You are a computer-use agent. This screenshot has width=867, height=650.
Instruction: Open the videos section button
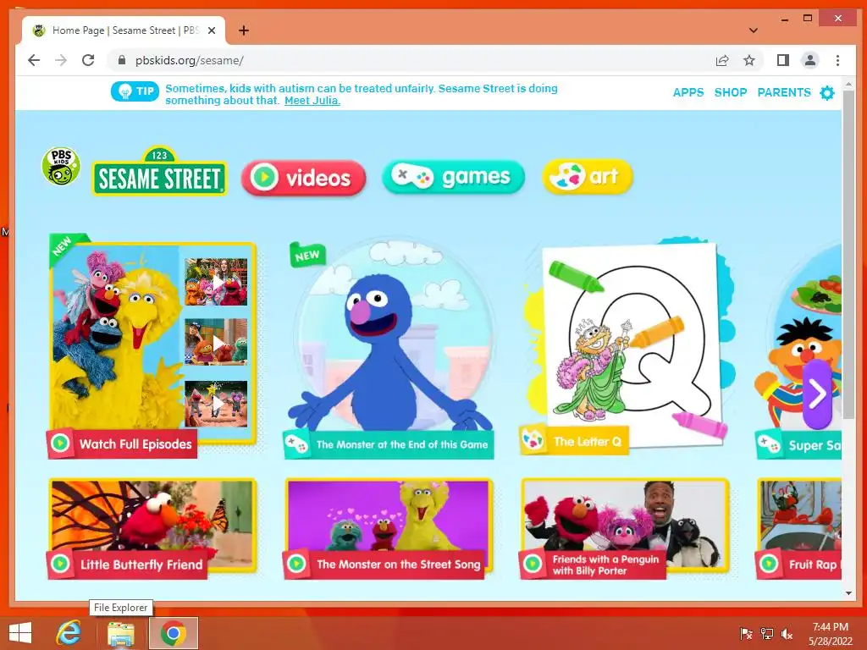304,178
